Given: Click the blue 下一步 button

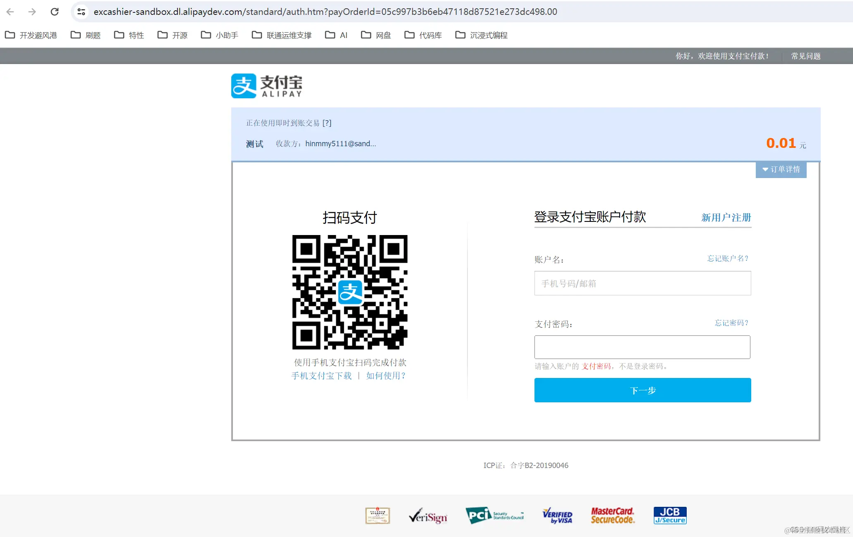Looking at the screenshot, I should tap(642, 390).
